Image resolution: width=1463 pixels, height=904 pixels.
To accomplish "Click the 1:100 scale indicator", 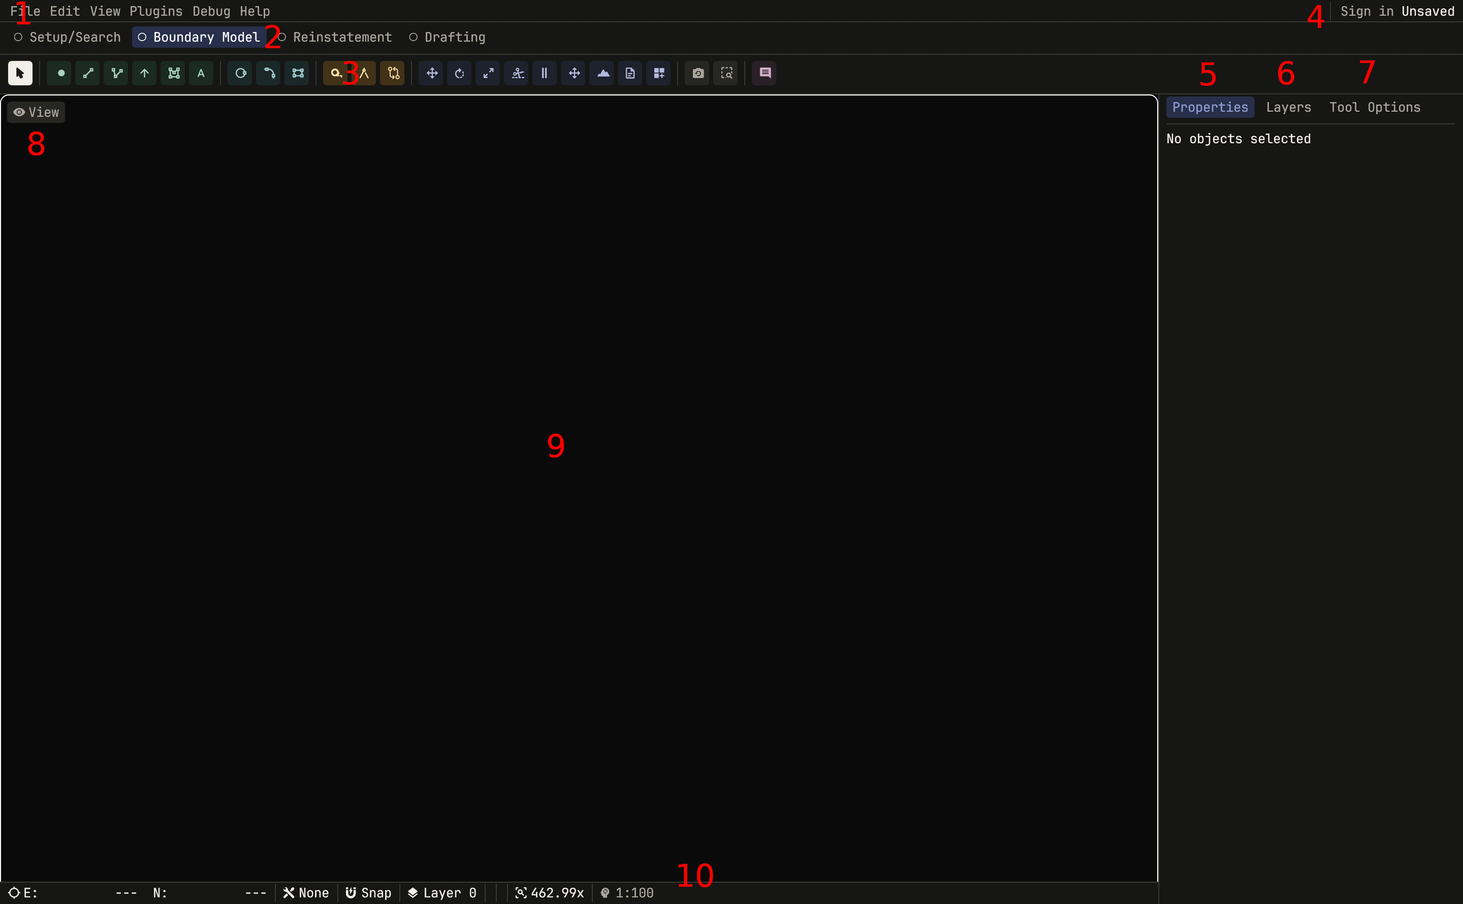I will (627, 893).
